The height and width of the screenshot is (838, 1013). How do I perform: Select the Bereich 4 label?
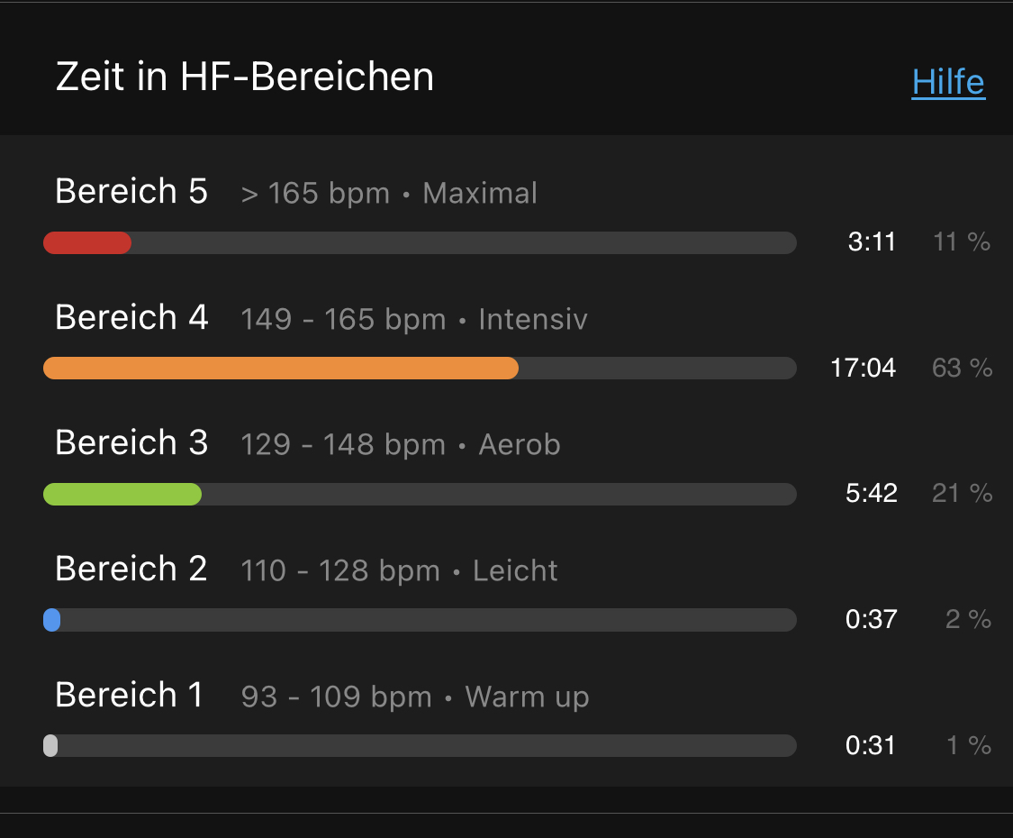pyautogui.click(x=131, y=317)
